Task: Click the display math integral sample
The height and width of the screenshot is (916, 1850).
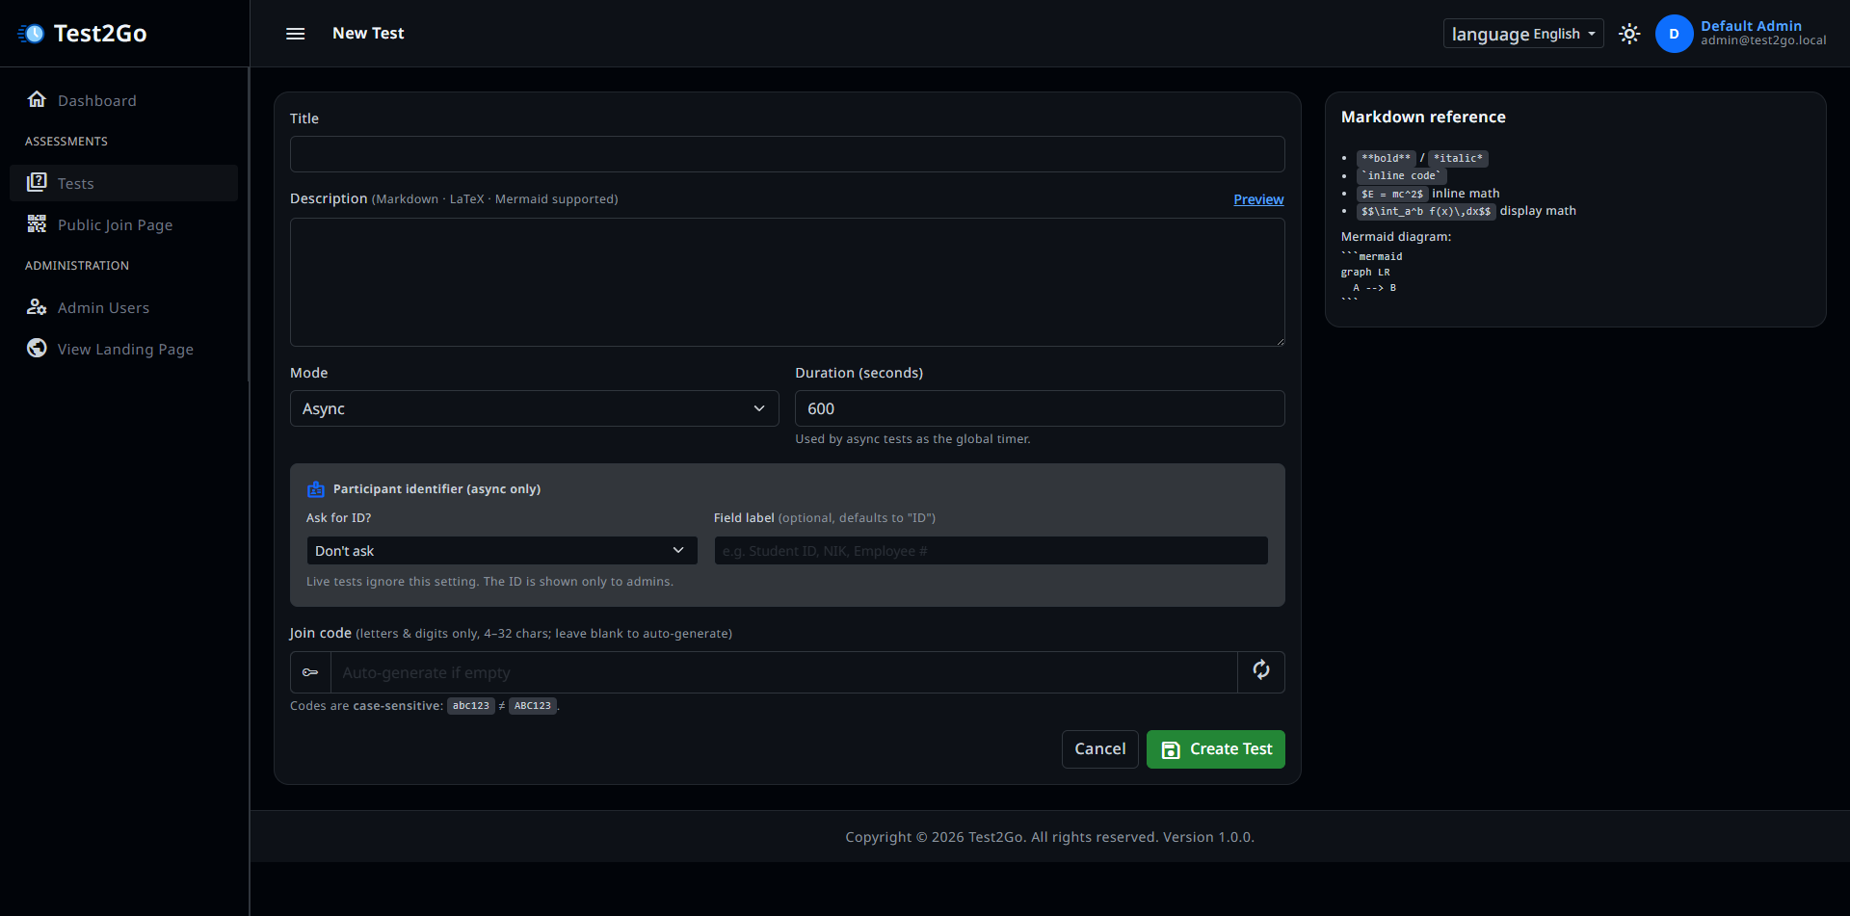Action: pyautogui.click(x=1426, y=211)
